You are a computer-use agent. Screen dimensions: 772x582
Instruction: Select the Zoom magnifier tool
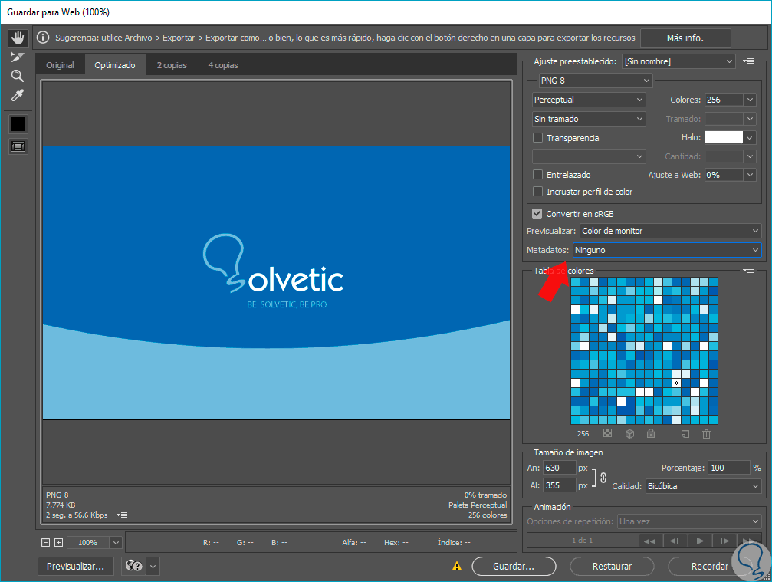pyautogui.click(x=17, y=76)
